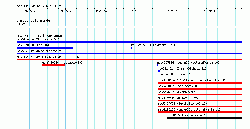Select the red bar under nsv6460491
250x129 pixels.
tap(200, 89)
